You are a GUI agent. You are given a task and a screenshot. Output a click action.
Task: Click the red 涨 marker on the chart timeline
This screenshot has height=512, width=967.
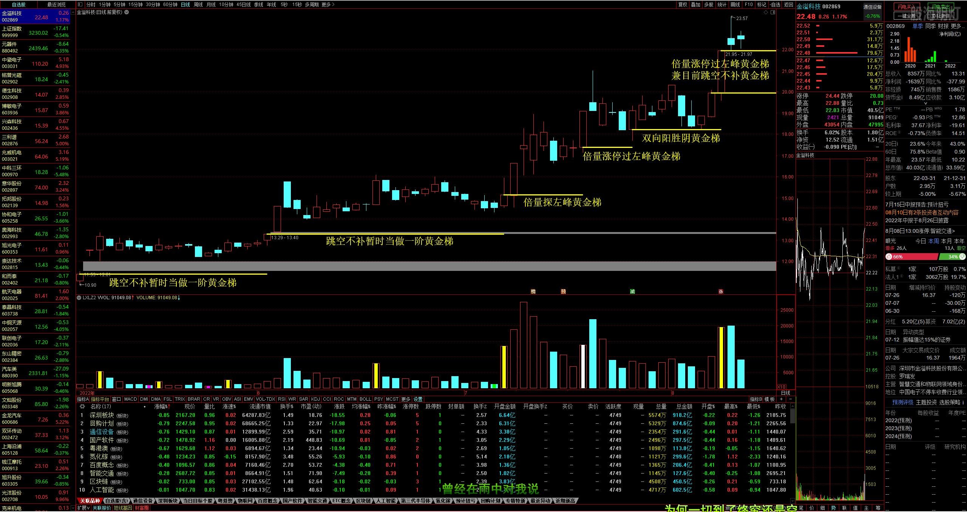pyautogui.click(x=721, y=292)
